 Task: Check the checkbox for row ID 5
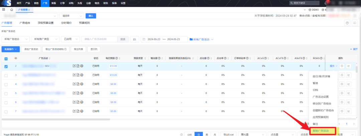pyautogui.click(x=6, y=94)
